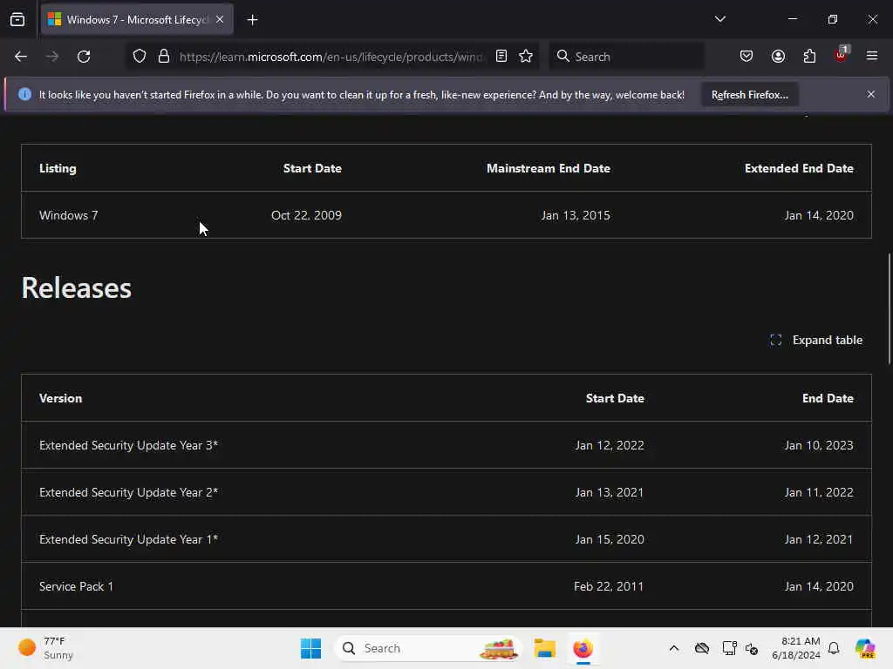The image size is (893, 669).
Task: Click Extended End Date column header
Action: [799, 168]
